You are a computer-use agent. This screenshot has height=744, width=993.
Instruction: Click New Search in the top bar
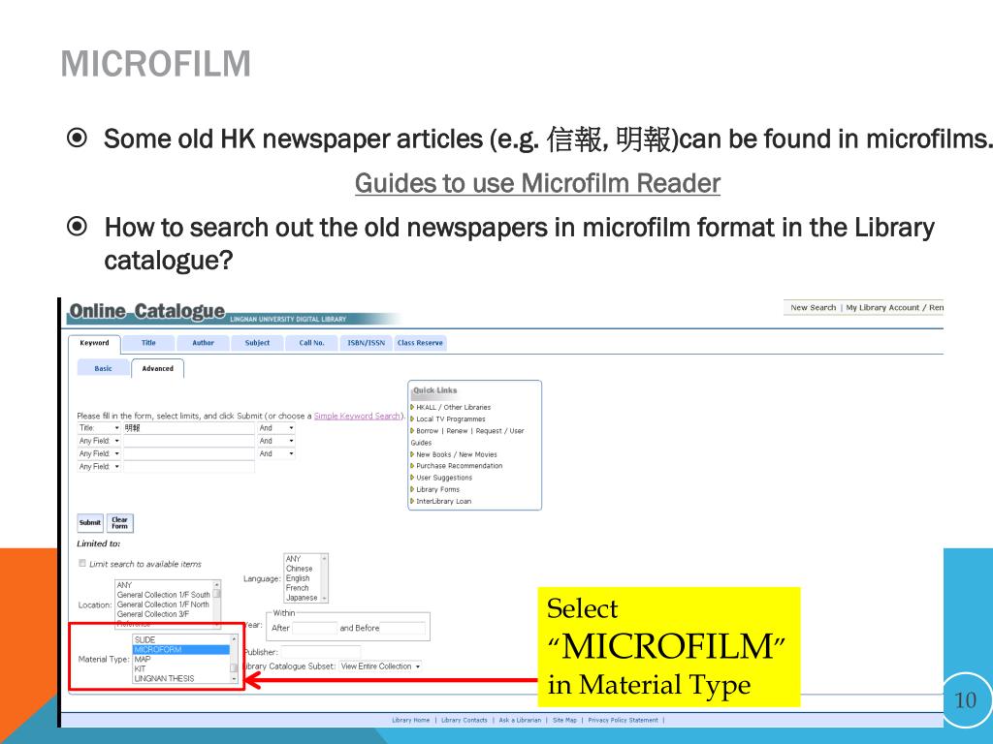814,307
